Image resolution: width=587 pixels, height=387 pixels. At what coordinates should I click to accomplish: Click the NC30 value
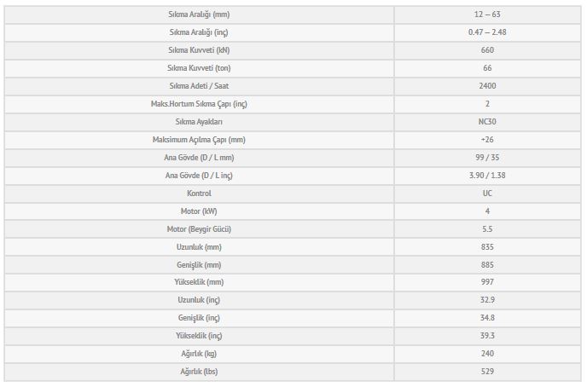(487, 122)
